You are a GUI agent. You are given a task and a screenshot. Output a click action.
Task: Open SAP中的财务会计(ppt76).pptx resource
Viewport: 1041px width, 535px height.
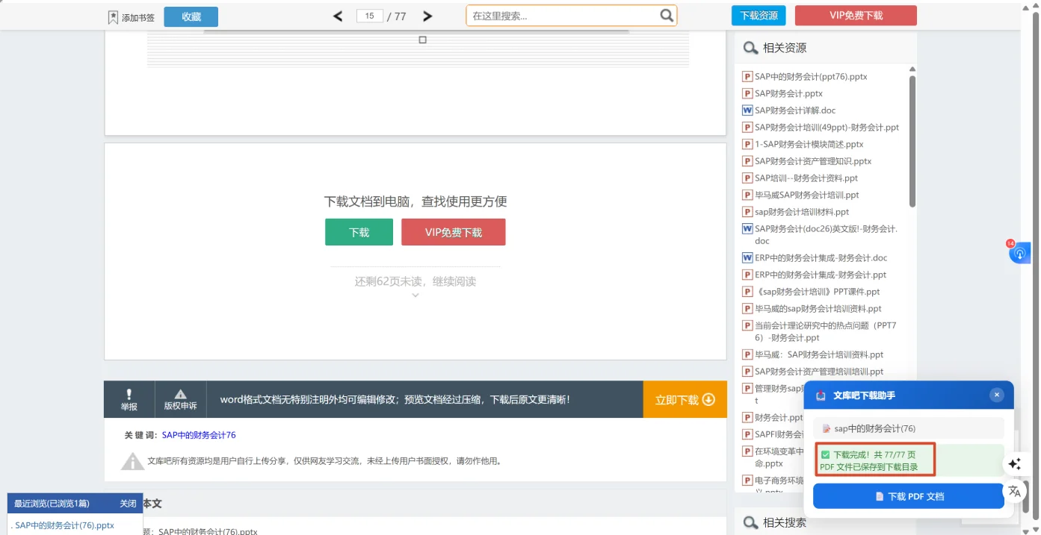point(811,77)
